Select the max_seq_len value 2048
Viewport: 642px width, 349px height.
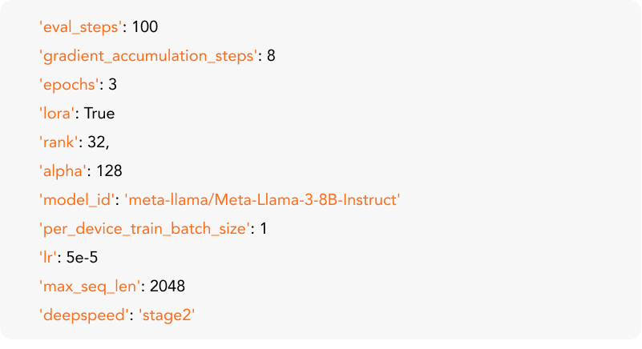tap(168, 287)
